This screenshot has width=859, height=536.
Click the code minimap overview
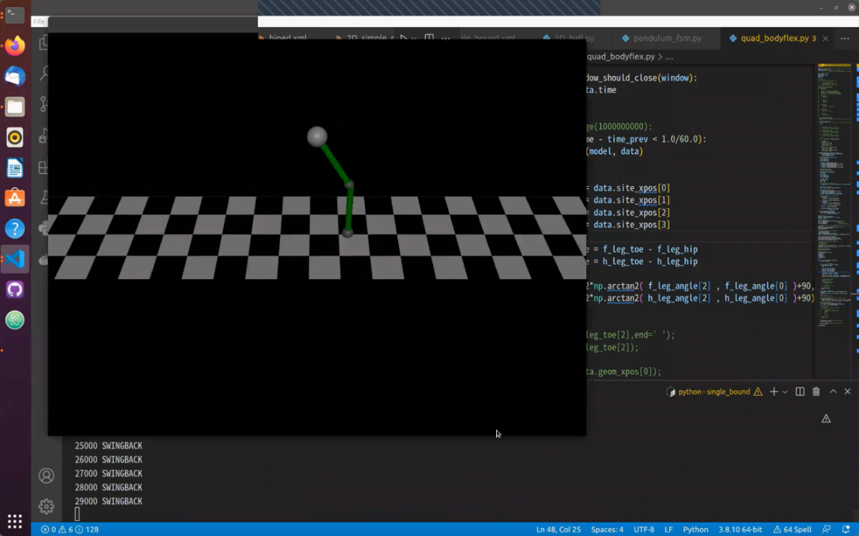click(833, 193)
